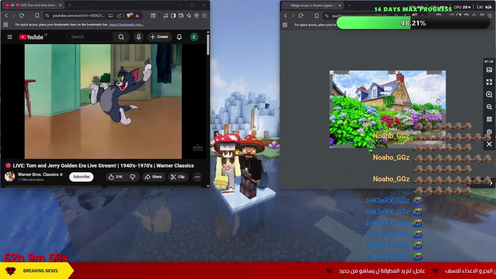496x279 pixels.
Task: Click the share icon in YouTube address bar
Action: [119, 15]
